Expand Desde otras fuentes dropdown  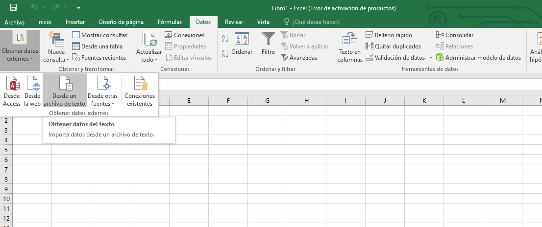point(102,91)
